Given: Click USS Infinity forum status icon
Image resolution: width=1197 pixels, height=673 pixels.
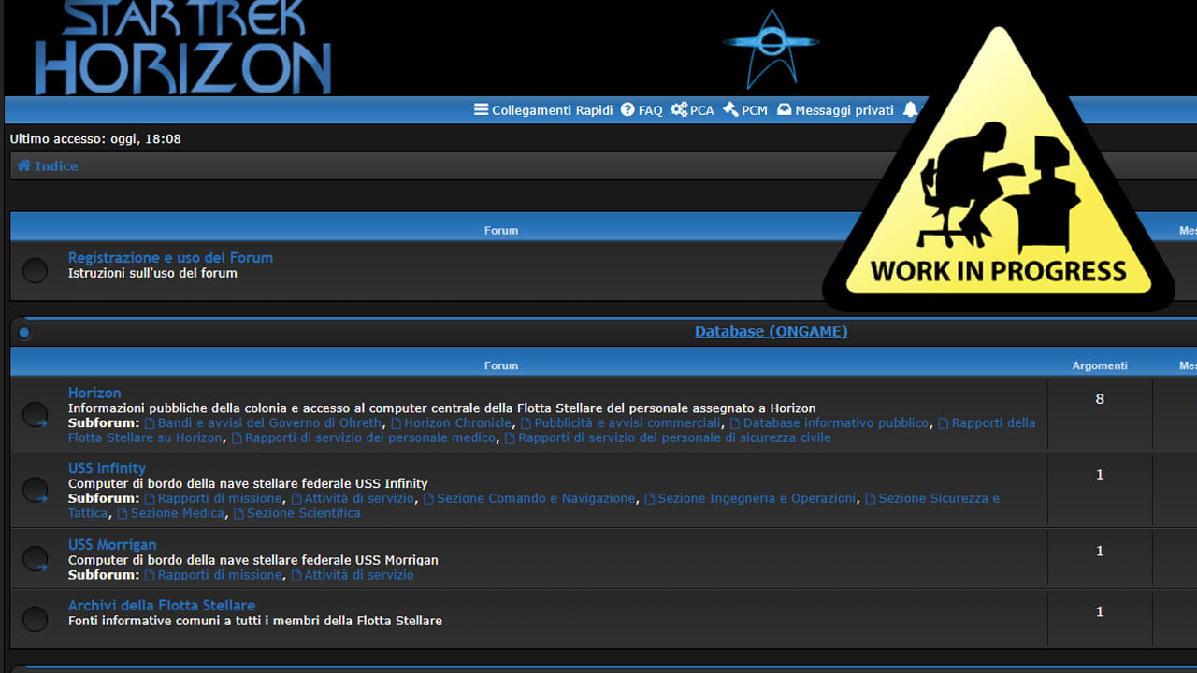Looking at the screenshot, I should point(35,490).
